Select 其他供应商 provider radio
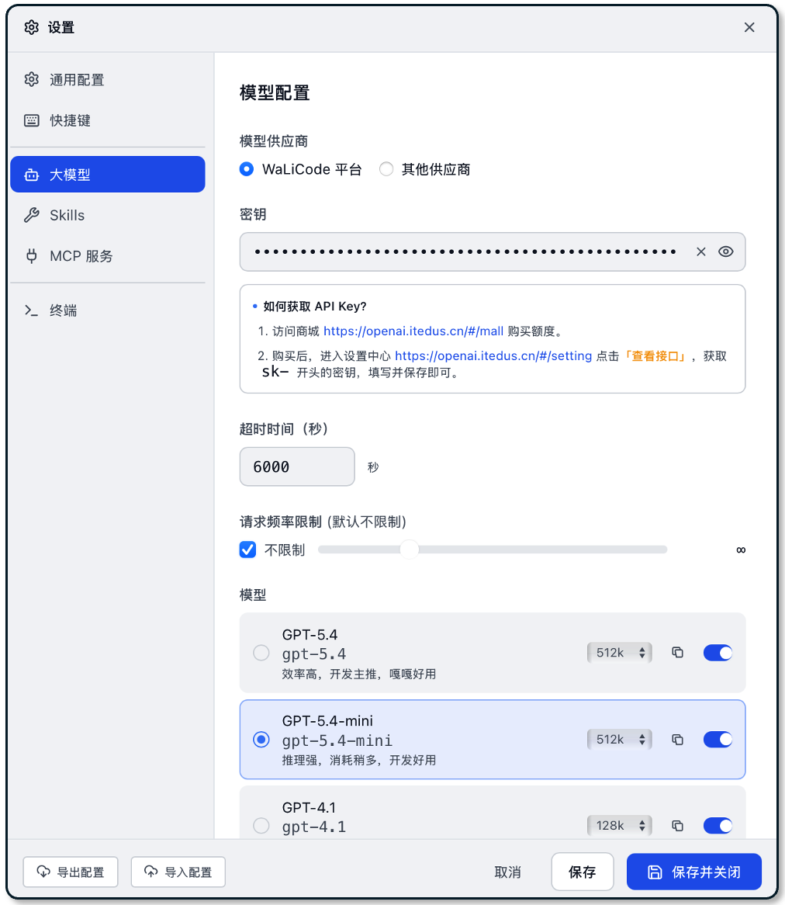Viewport: 785px width, 905px height. [x=386, y=169]
